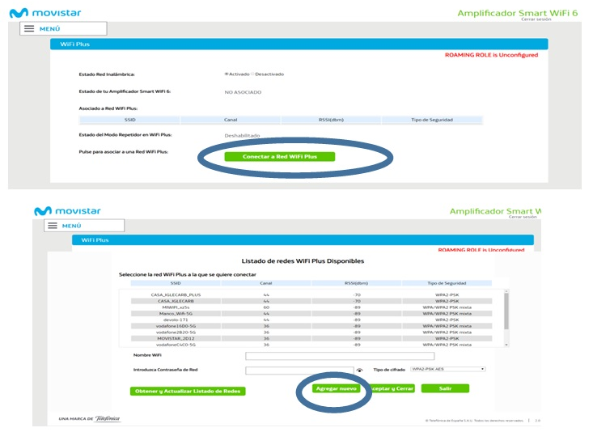Click the Contraseña de Red input field
Image resolution: width=593 pixels, height=432 pixels.
click(299, 371)
